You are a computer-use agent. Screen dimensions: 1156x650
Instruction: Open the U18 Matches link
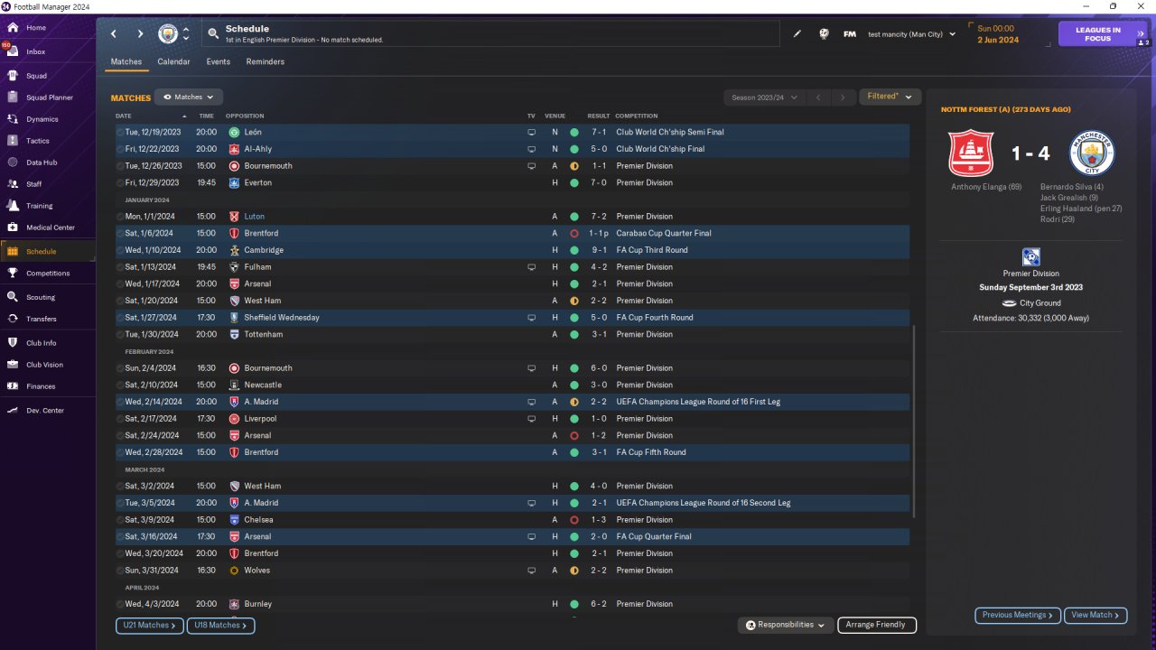pos(220,625)
